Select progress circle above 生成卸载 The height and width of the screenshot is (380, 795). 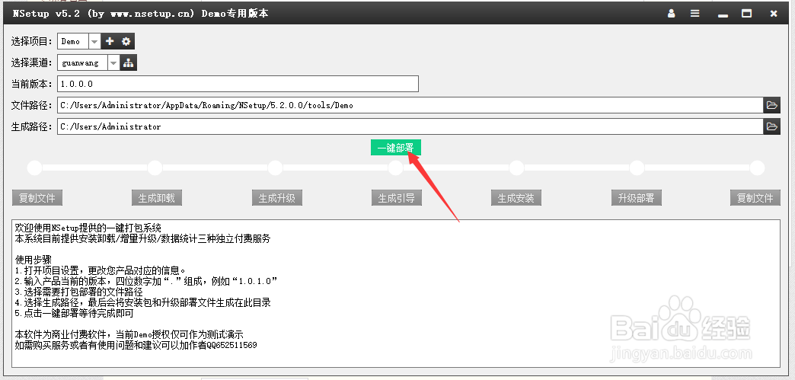[155, 168]
